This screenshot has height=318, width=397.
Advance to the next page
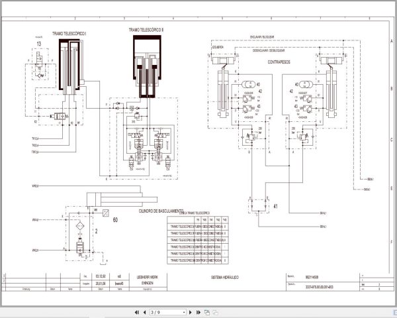[191, 313]
